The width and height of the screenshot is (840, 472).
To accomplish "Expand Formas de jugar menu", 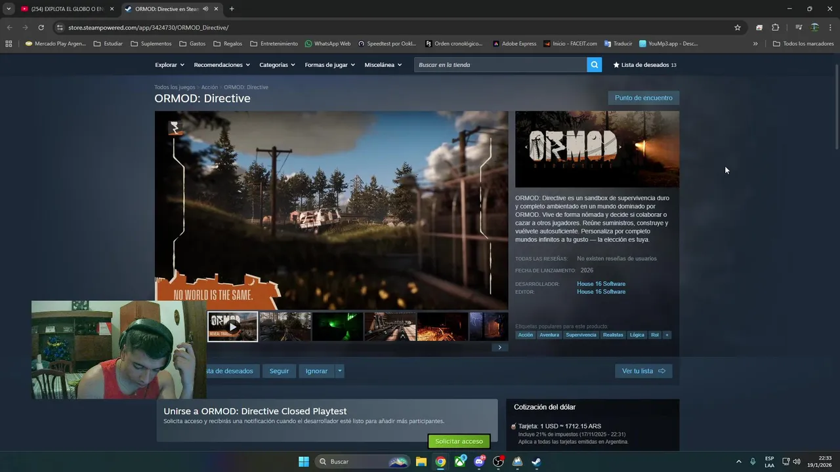I will click(329, 65).
